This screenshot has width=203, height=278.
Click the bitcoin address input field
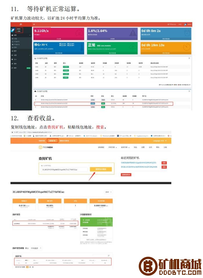(x=65, y=170)
